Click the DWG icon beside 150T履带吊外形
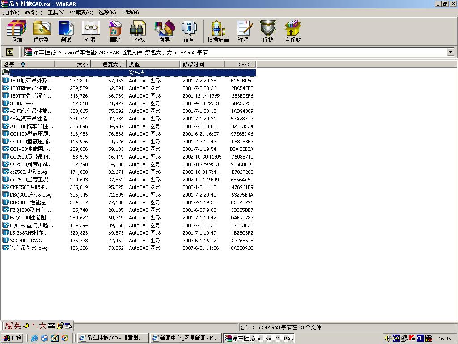This screenshot has height=344, width=458. (x=5, y=80)
